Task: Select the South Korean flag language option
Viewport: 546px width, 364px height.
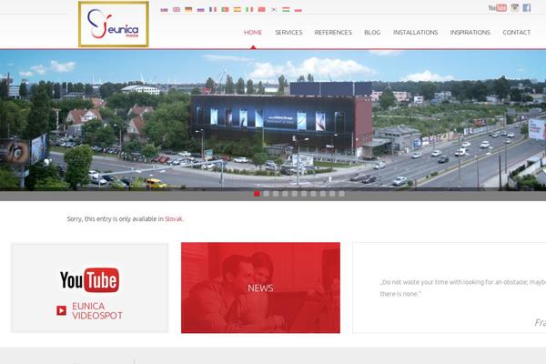Action: coord(274,10)
